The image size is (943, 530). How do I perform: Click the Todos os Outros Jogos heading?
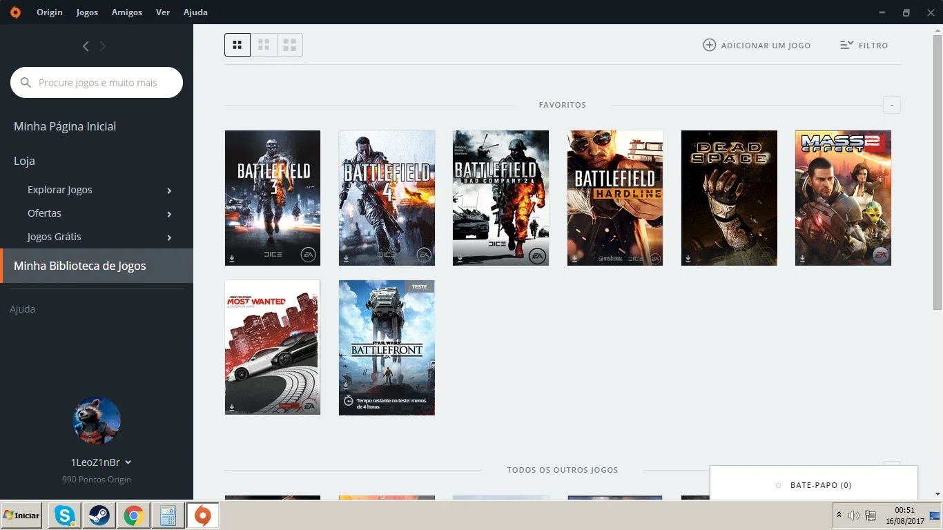pyautogui.click(x=563, y=470)
